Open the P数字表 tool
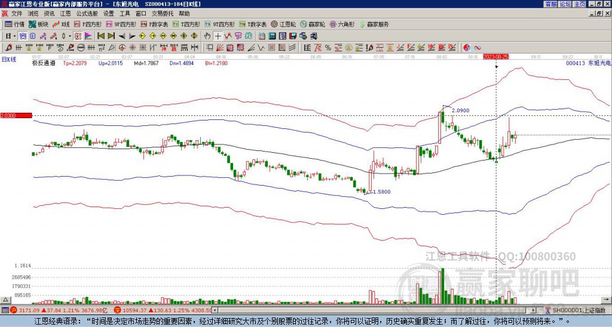 click(x=154, y=24)
